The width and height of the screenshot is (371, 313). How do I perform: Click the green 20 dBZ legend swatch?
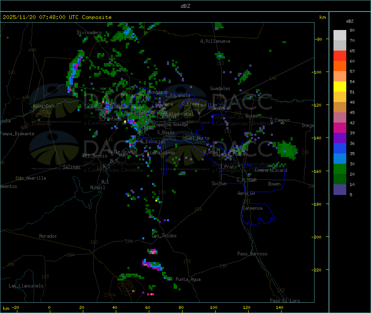coord(340,169)
